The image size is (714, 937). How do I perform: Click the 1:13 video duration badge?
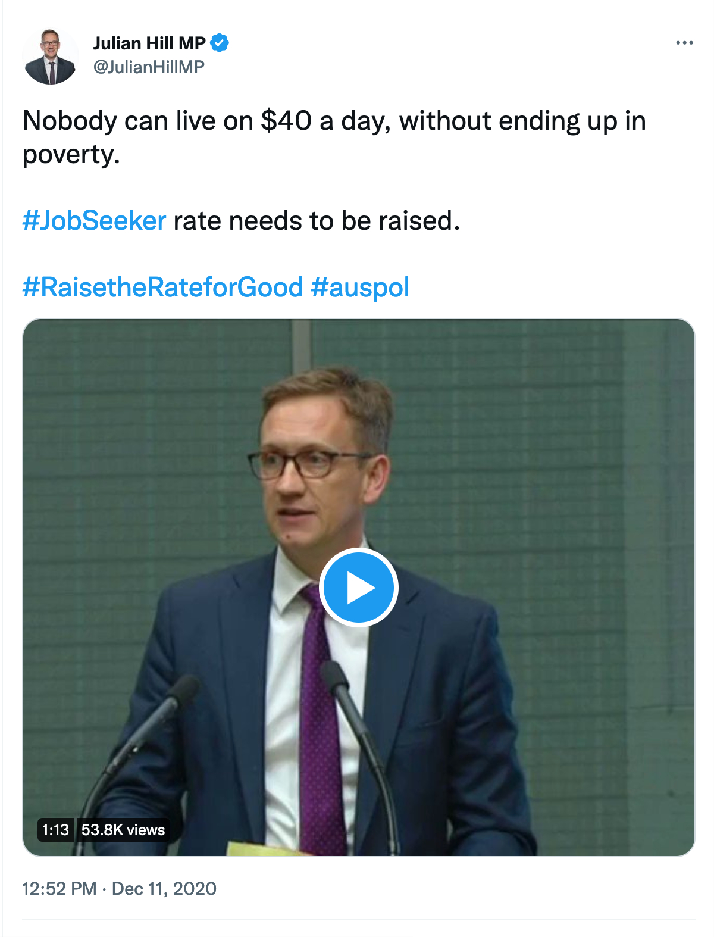pyautogui.click(x=55, y=830)
